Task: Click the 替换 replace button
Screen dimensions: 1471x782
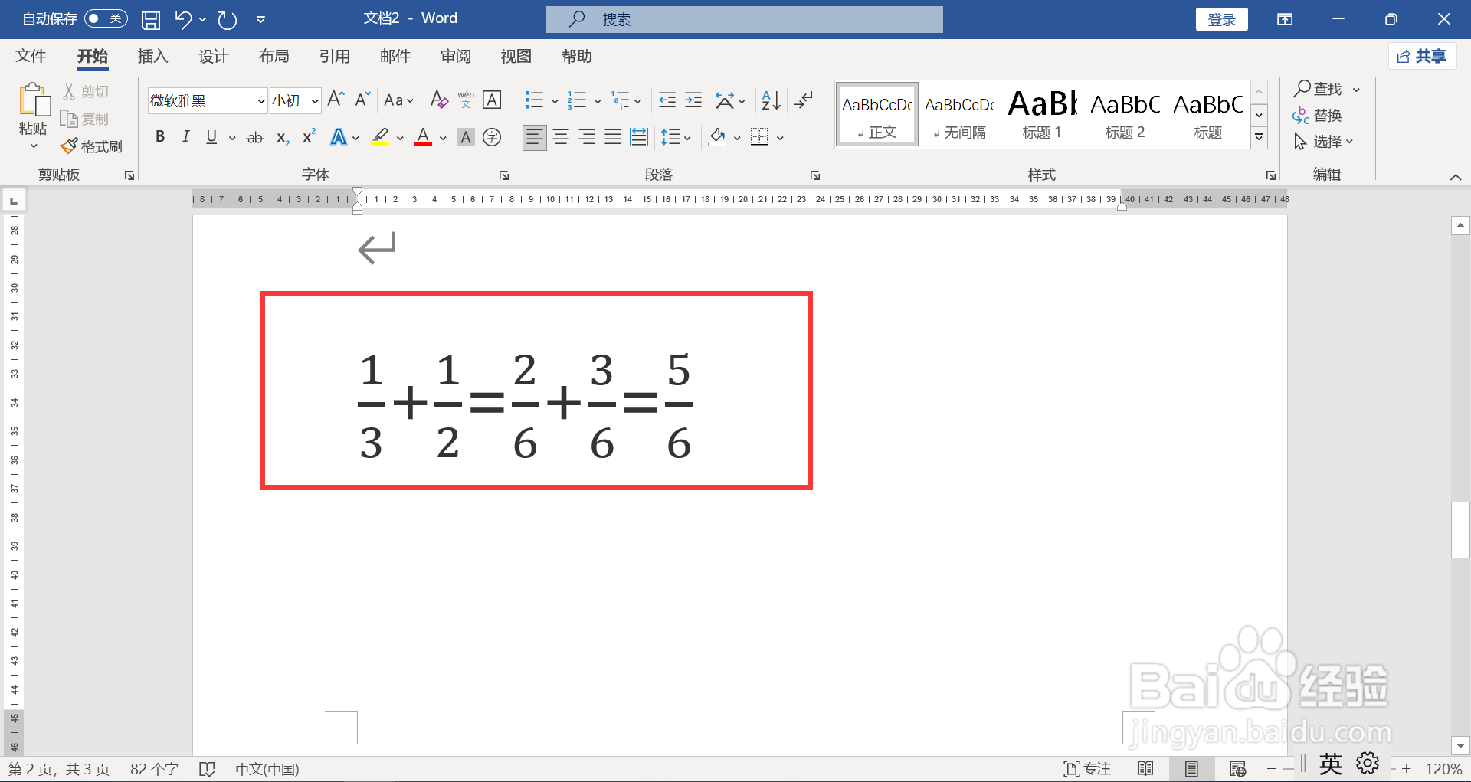Action: pyautogui.click(x=1317, y=116)
